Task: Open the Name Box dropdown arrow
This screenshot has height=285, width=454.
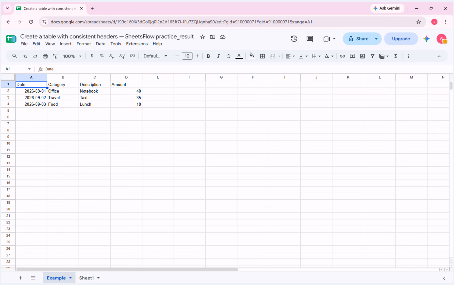Action: tap(29, 69)
